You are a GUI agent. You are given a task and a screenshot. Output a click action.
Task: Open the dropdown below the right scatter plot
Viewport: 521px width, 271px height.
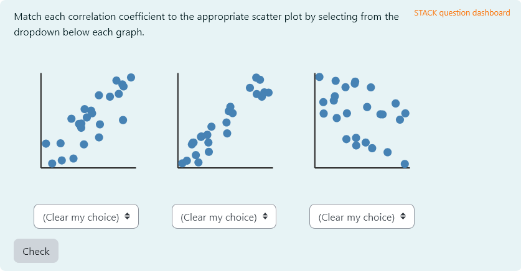point(362,217)
